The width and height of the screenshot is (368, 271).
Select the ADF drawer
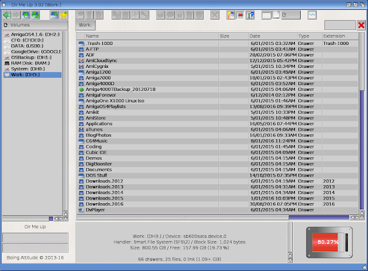[x=217, y=55]
